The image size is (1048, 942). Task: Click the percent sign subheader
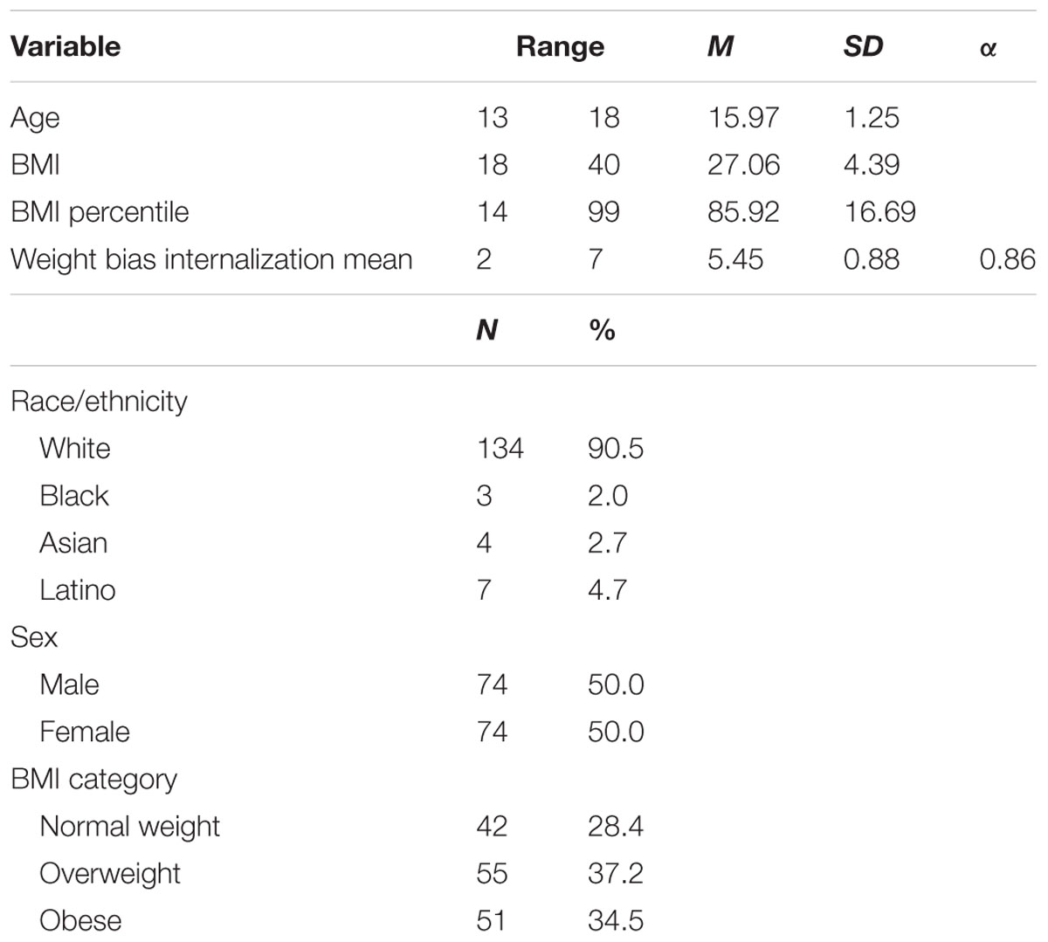point(602,330)
